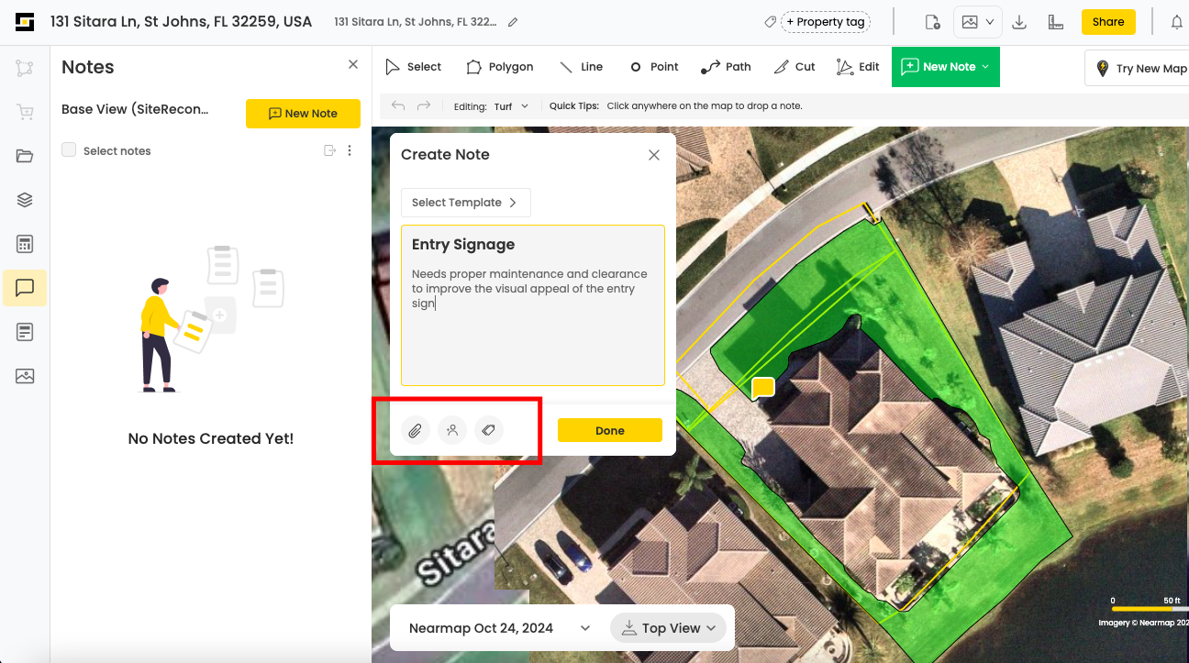Select the Polygon tool
Image resolution: width=1189 pixels, height=663 pixels.
[x=499, y=67]
